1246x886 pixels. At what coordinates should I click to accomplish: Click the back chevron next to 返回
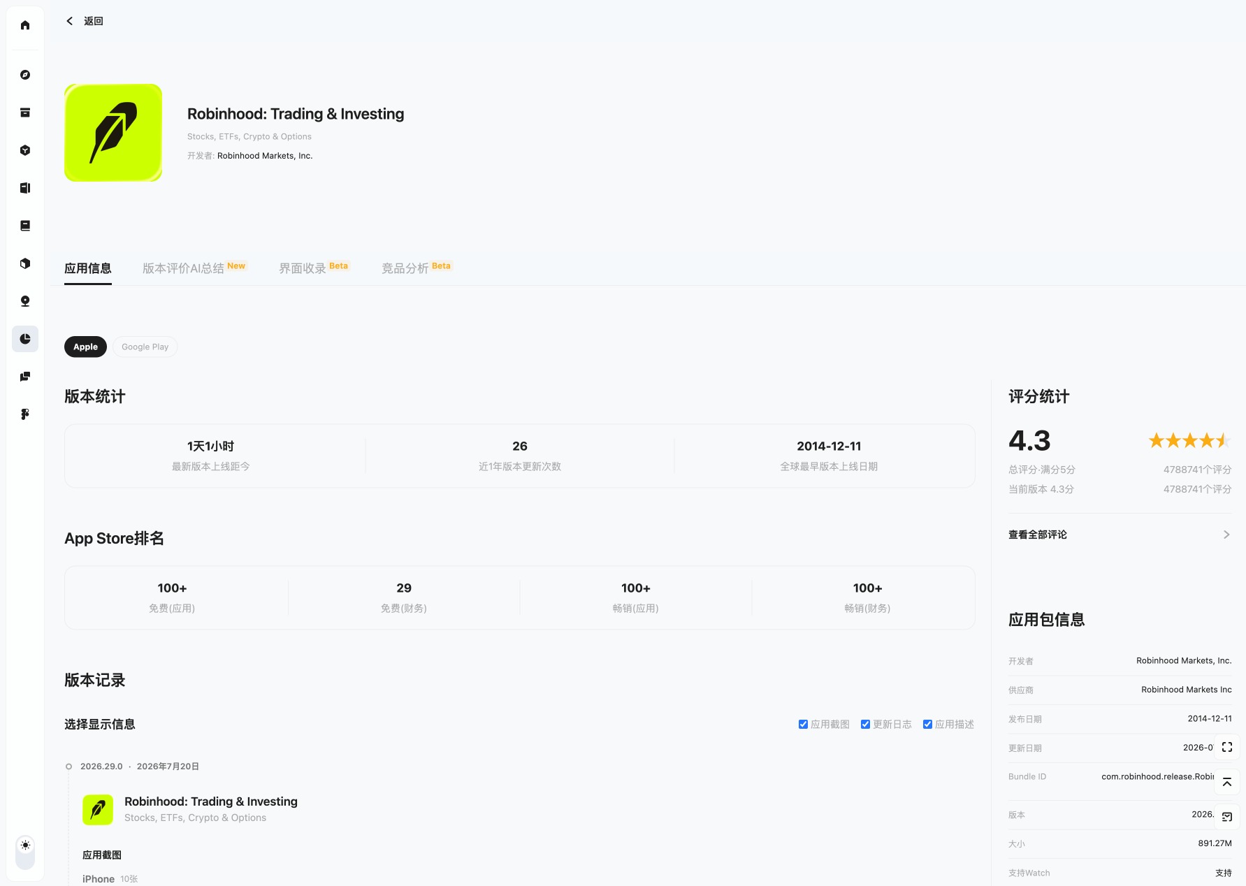click(69, 21)
